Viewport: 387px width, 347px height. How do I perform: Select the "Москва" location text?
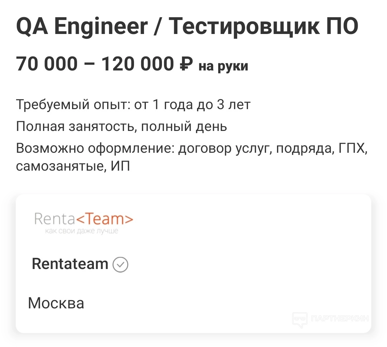[x=56, y=303]
